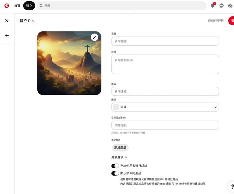Open the profile avatar in header
The width and height of the screenshot is (234, 194).
pyautogui.click(x=231, y=6)
